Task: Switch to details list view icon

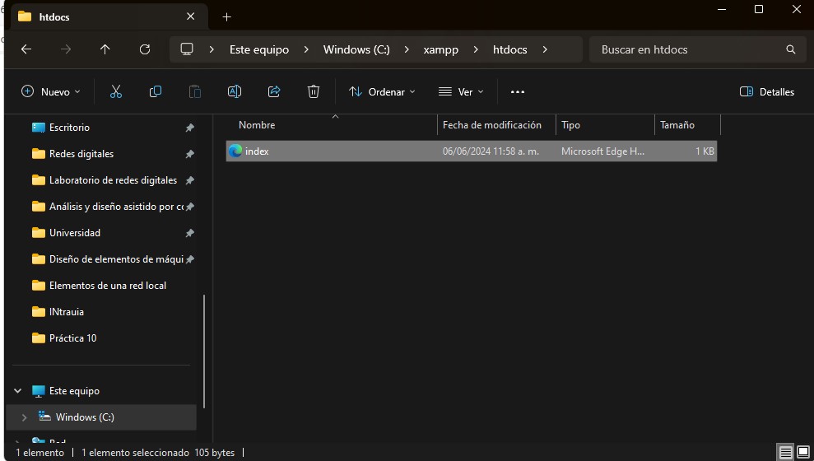Action: (x=785, y=452)
